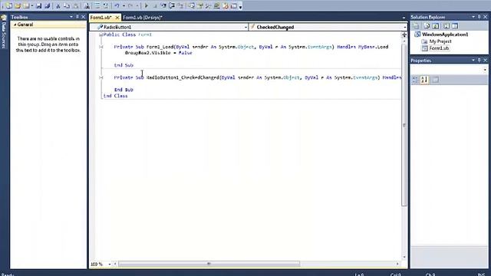Click the New Project toolbar icon

coord(8,6)
